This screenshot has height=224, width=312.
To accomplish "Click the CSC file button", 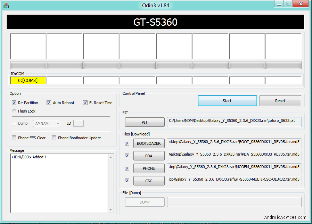I will (x=149, y=181).
